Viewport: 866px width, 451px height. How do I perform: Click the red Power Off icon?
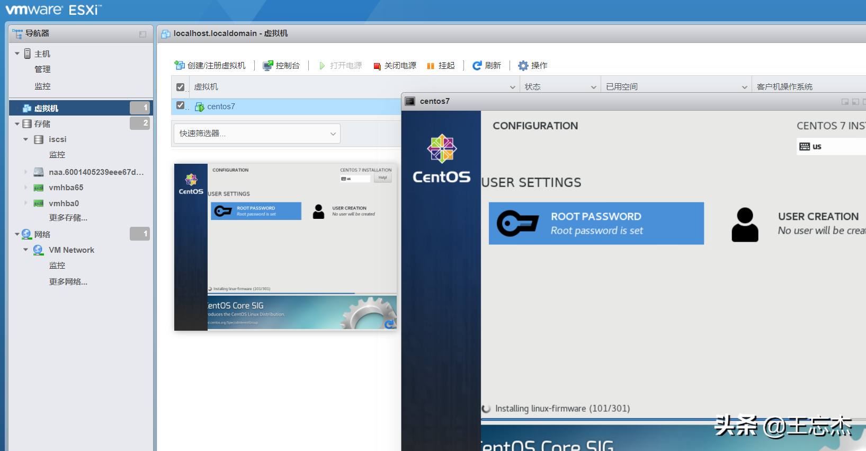tap(377, 66)
